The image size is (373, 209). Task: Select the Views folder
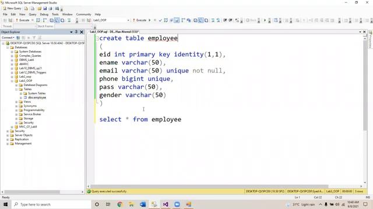tap(27, 102)
